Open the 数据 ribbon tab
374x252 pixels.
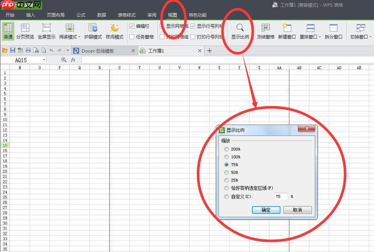(x=101, y=15)
